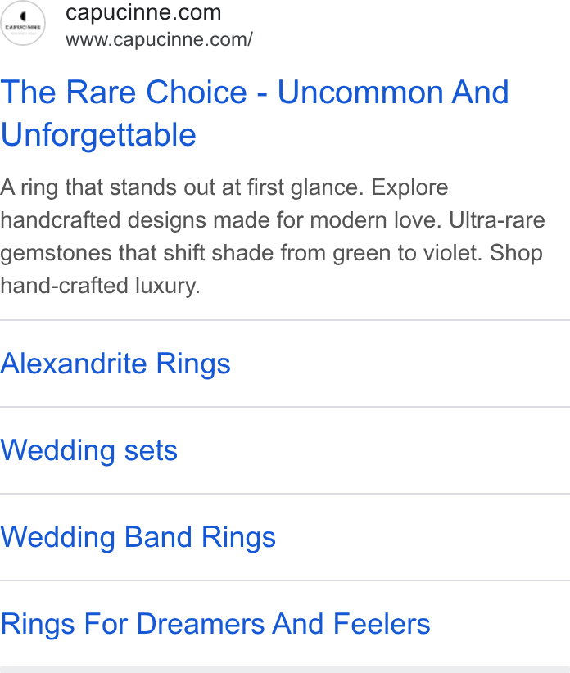Open the Alexandrite Rings sitelink
Screen dimensions: 570x673
point(115,364)
